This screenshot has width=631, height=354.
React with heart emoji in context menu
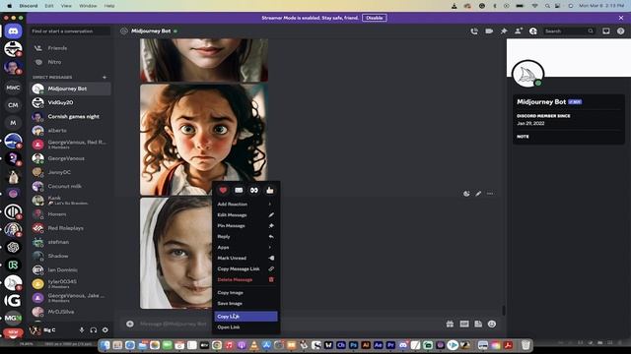coord(223,190)
